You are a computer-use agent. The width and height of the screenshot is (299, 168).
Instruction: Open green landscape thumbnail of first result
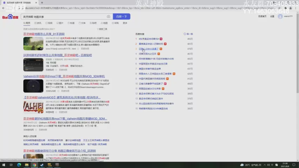click(x=33, y=44)
